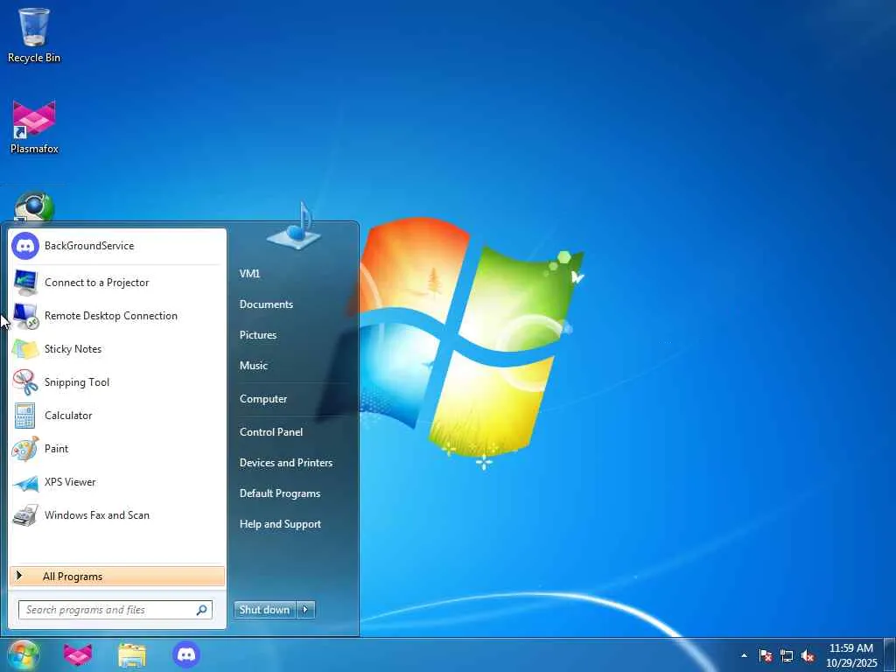Click the BackGroundService text label
The image size is (896, 672).
click(x=90, y=246)
